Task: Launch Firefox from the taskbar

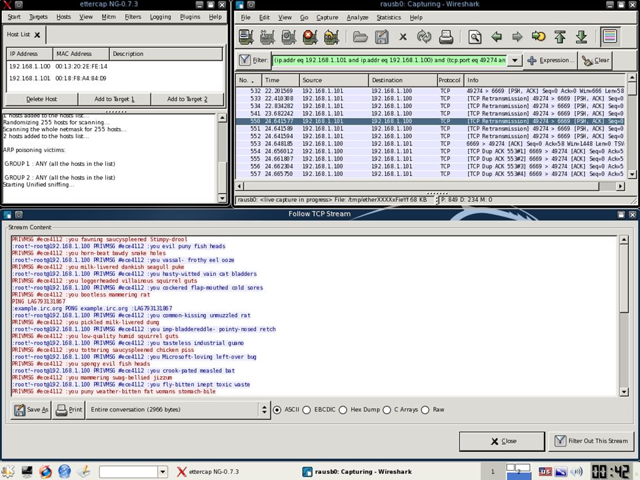Action: click(x=46, y=471)
